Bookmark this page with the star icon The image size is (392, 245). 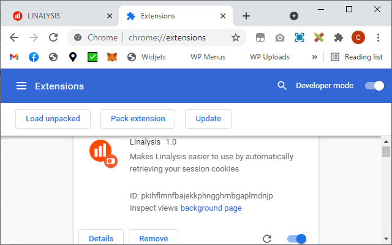click(x=235, y=38)
